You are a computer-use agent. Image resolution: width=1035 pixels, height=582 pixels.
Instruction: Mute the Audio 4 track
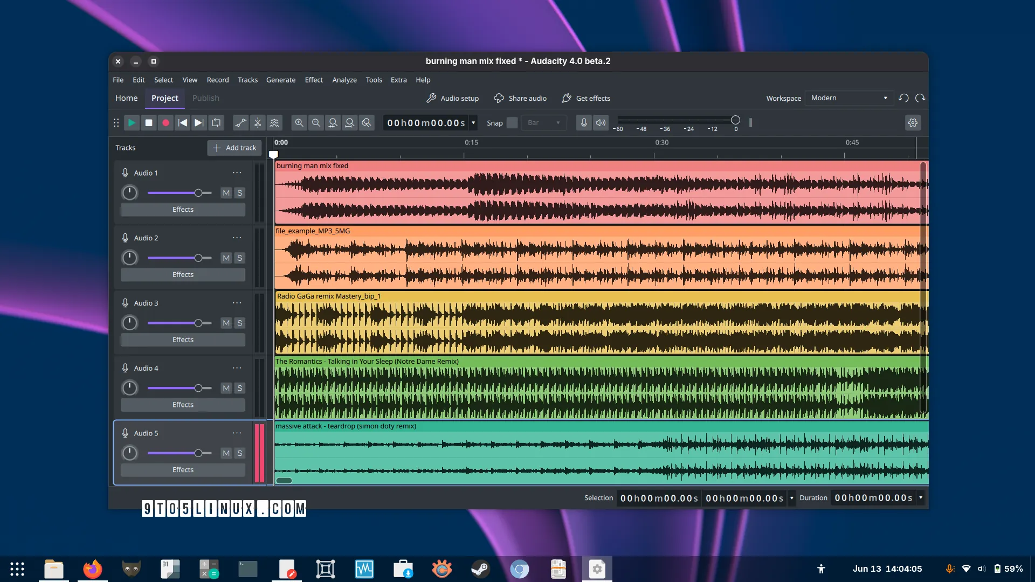point(226,388)
